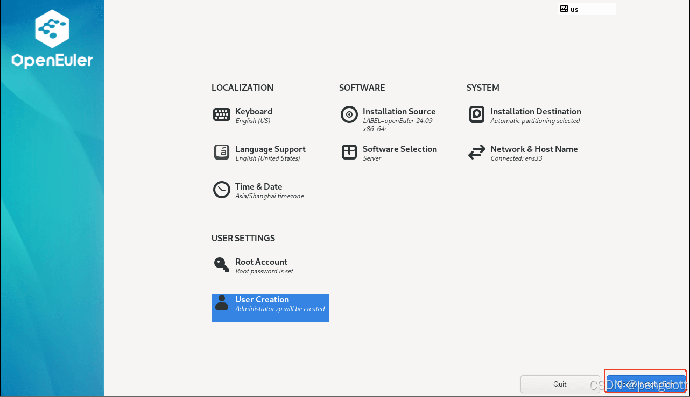
Task: Click the SYSTEM section heading
Action: click(483, 88)
